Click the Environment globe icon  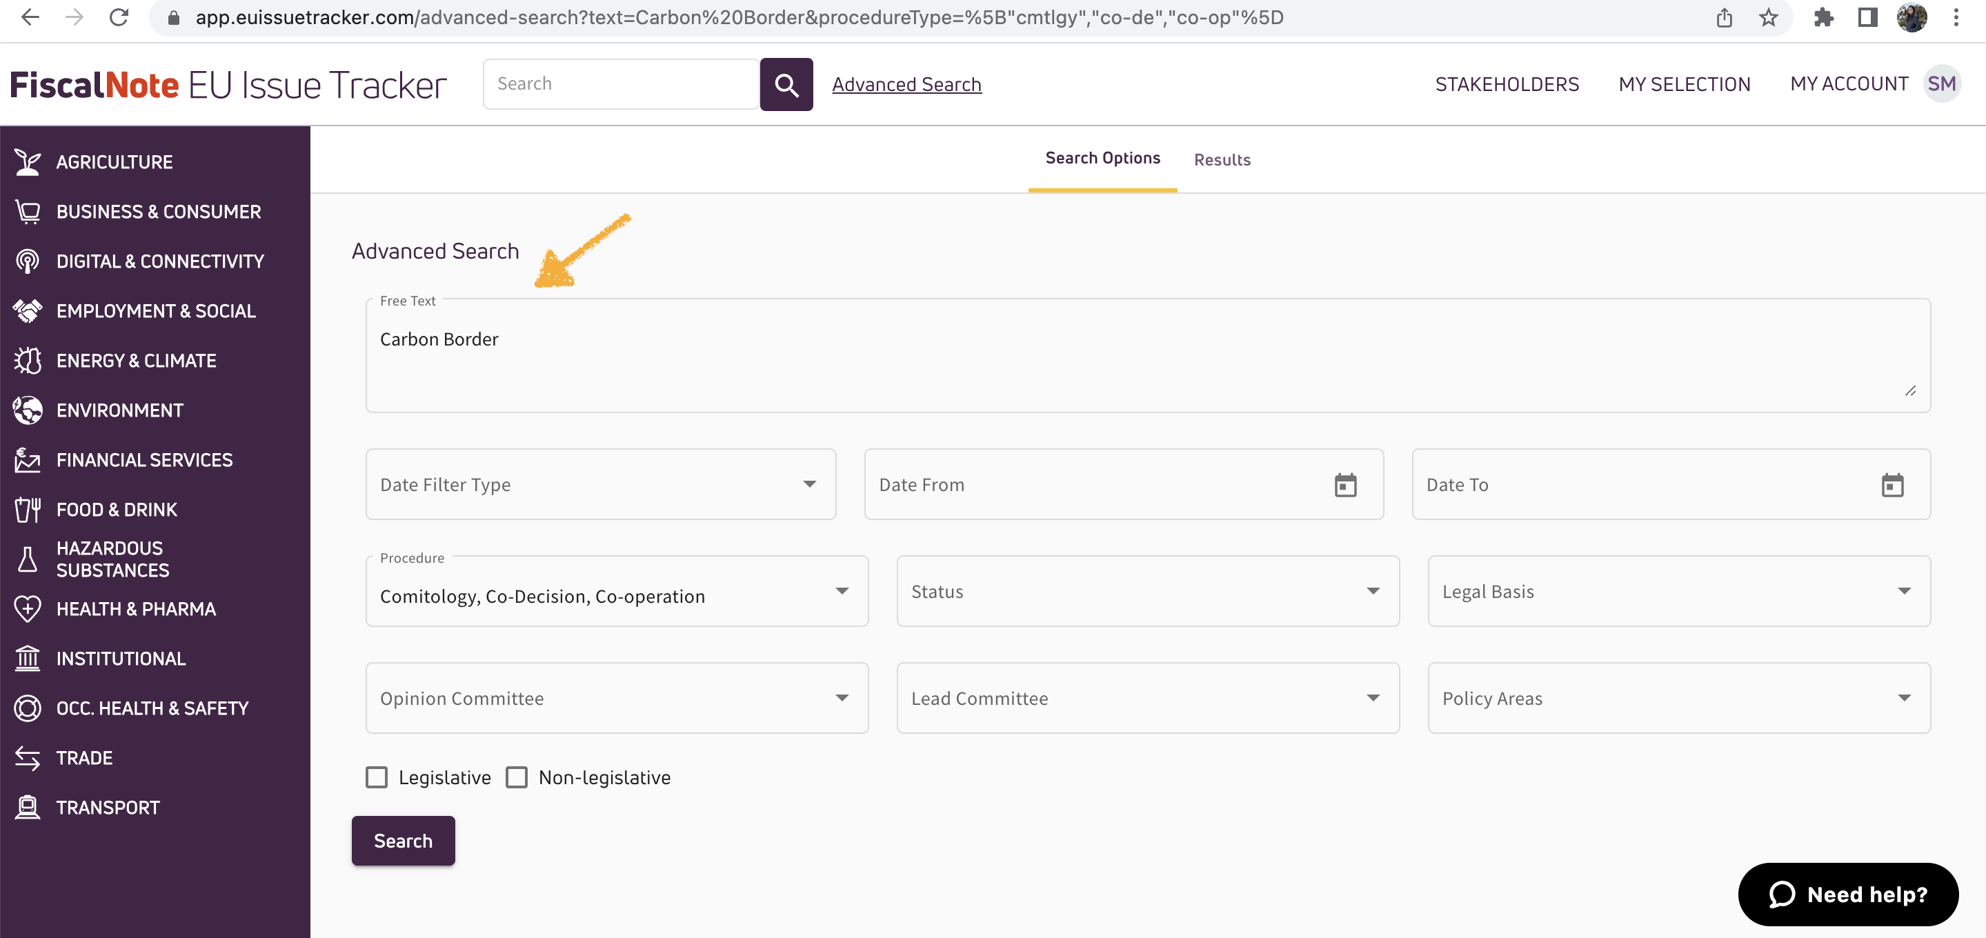(28, 410)
